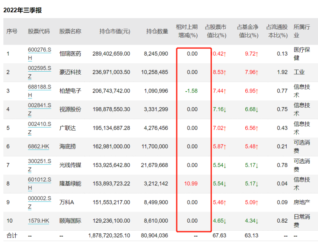318x243 pixels.
Task: Select stock name 视源股份
Action: pos(70,109)
